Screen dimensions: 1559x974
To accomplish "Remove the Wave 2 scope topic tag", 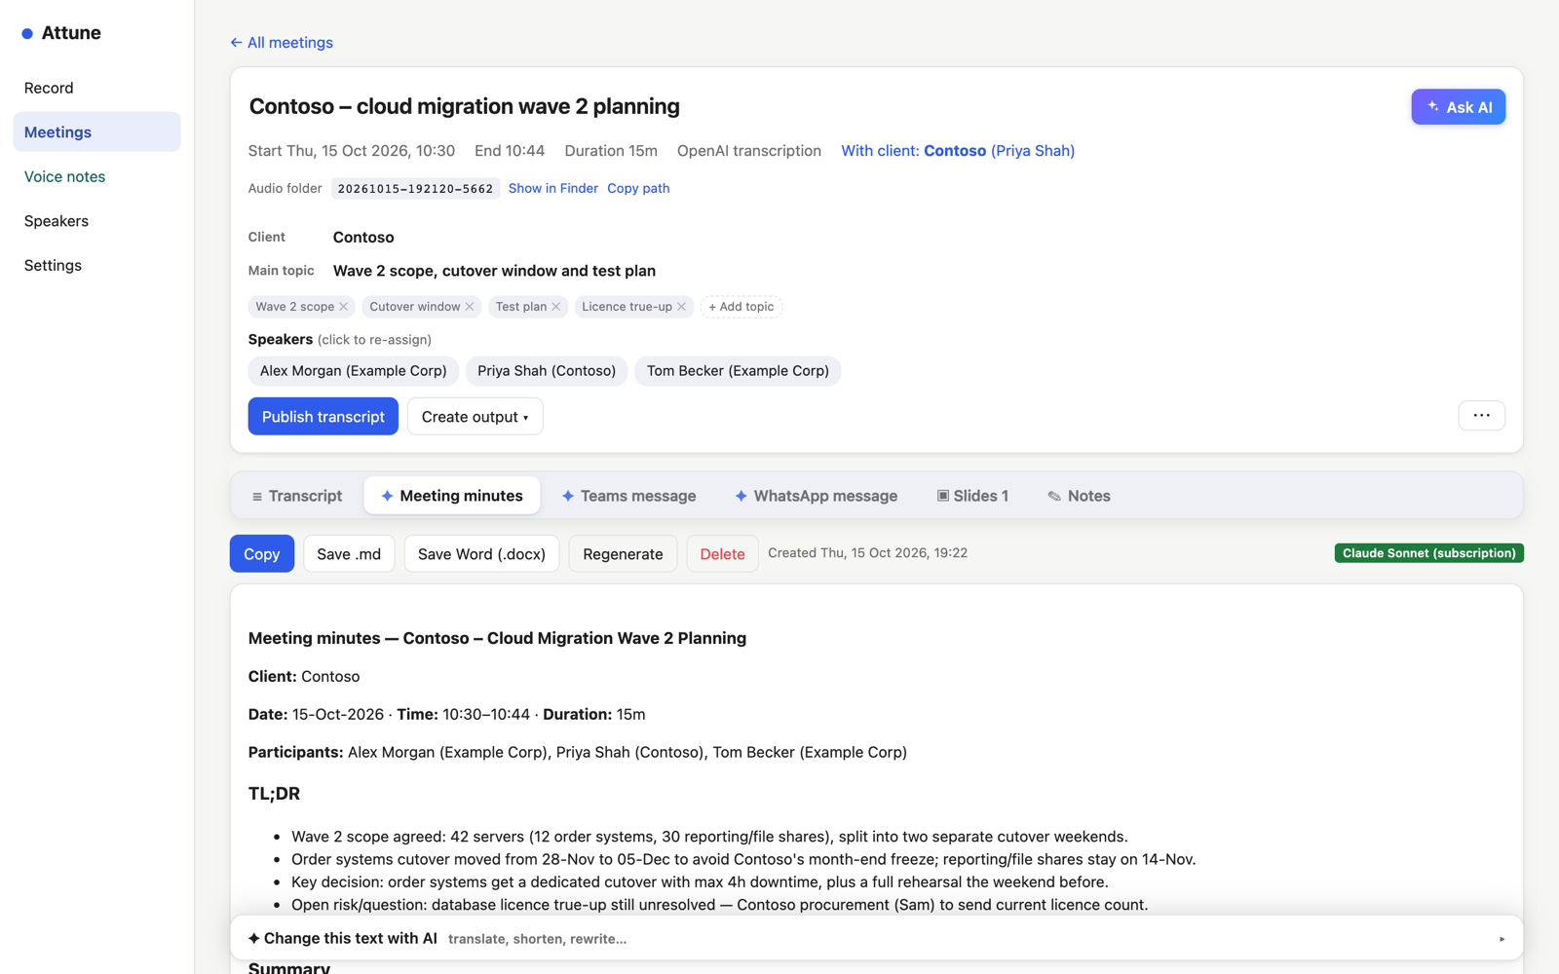I will click(x=343, y=307).
